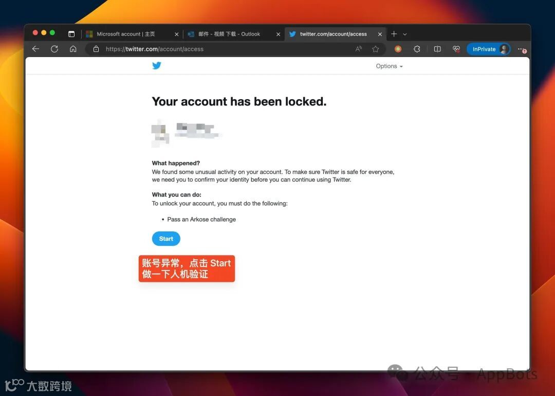
Task: Click the yellow minimize window button
Action: pos(44,32)
